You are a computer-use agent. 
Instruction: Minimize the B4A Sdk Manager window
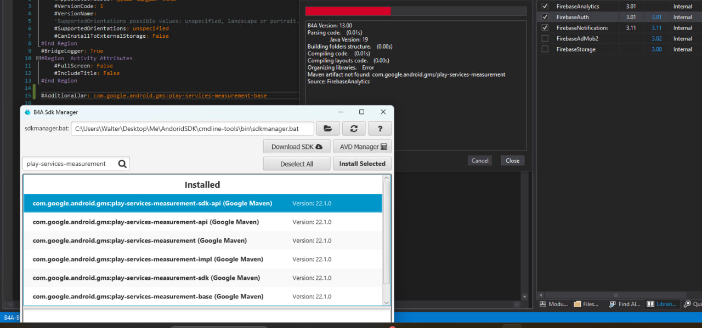point(340,112)
